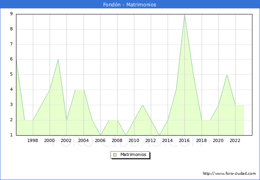Click the 1 y-axis label
The width and height of the screenshot is (260, 180).
tap(11, 135)
